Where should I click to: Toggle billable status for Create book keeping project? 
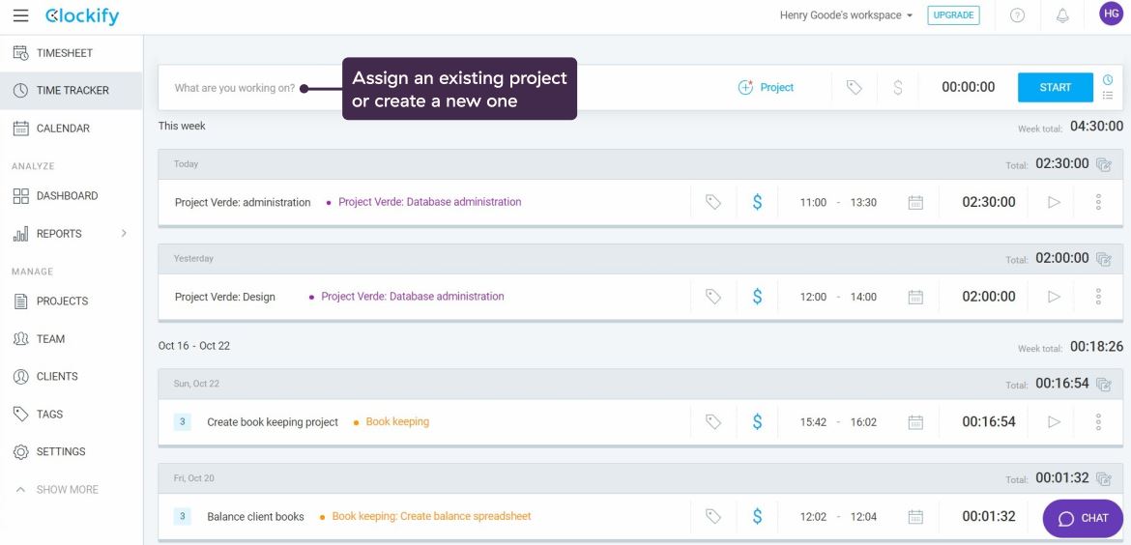coord(757,422)
